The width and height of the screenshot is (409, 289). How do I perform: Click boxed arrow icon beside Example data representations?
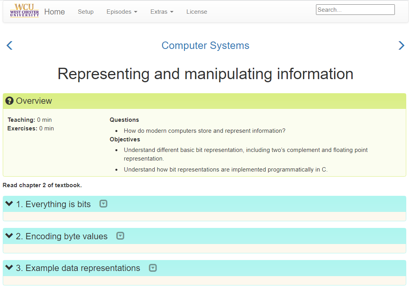(153, 268)
